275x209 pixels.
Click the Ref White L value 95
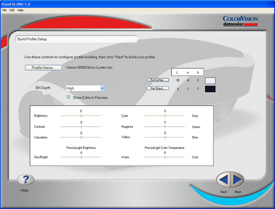click(x=177, y=80)
